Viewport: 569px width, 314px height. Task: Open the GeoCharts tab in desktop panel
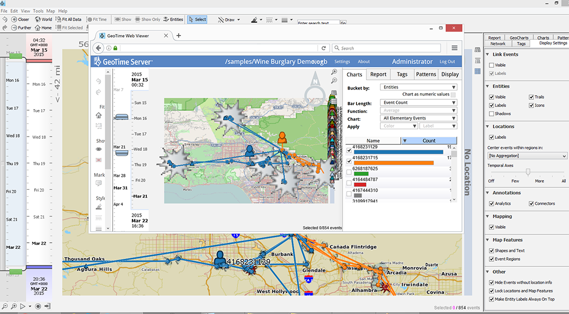(519, 38)
